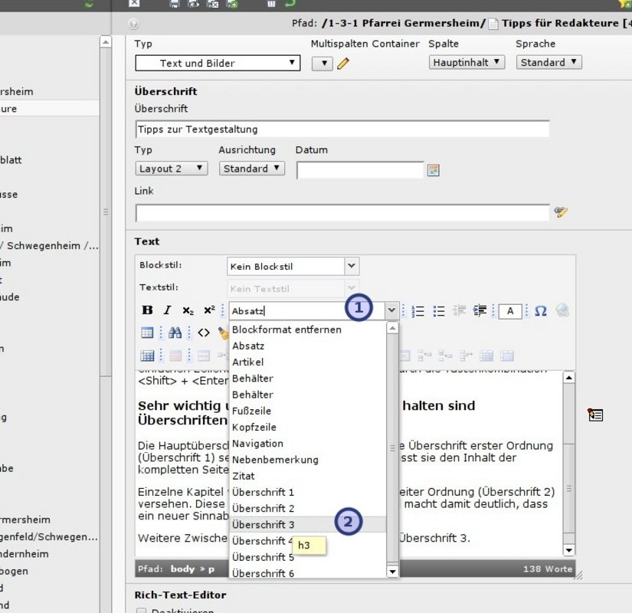Expand the Spalte dropdown set to Hauptinhalt
Viewport: 632px width, 613px height.
(x=467, y=62)
